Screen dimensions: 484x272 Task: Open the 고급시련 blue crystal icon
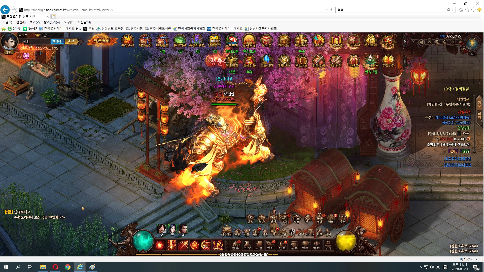tap(267, 61)
